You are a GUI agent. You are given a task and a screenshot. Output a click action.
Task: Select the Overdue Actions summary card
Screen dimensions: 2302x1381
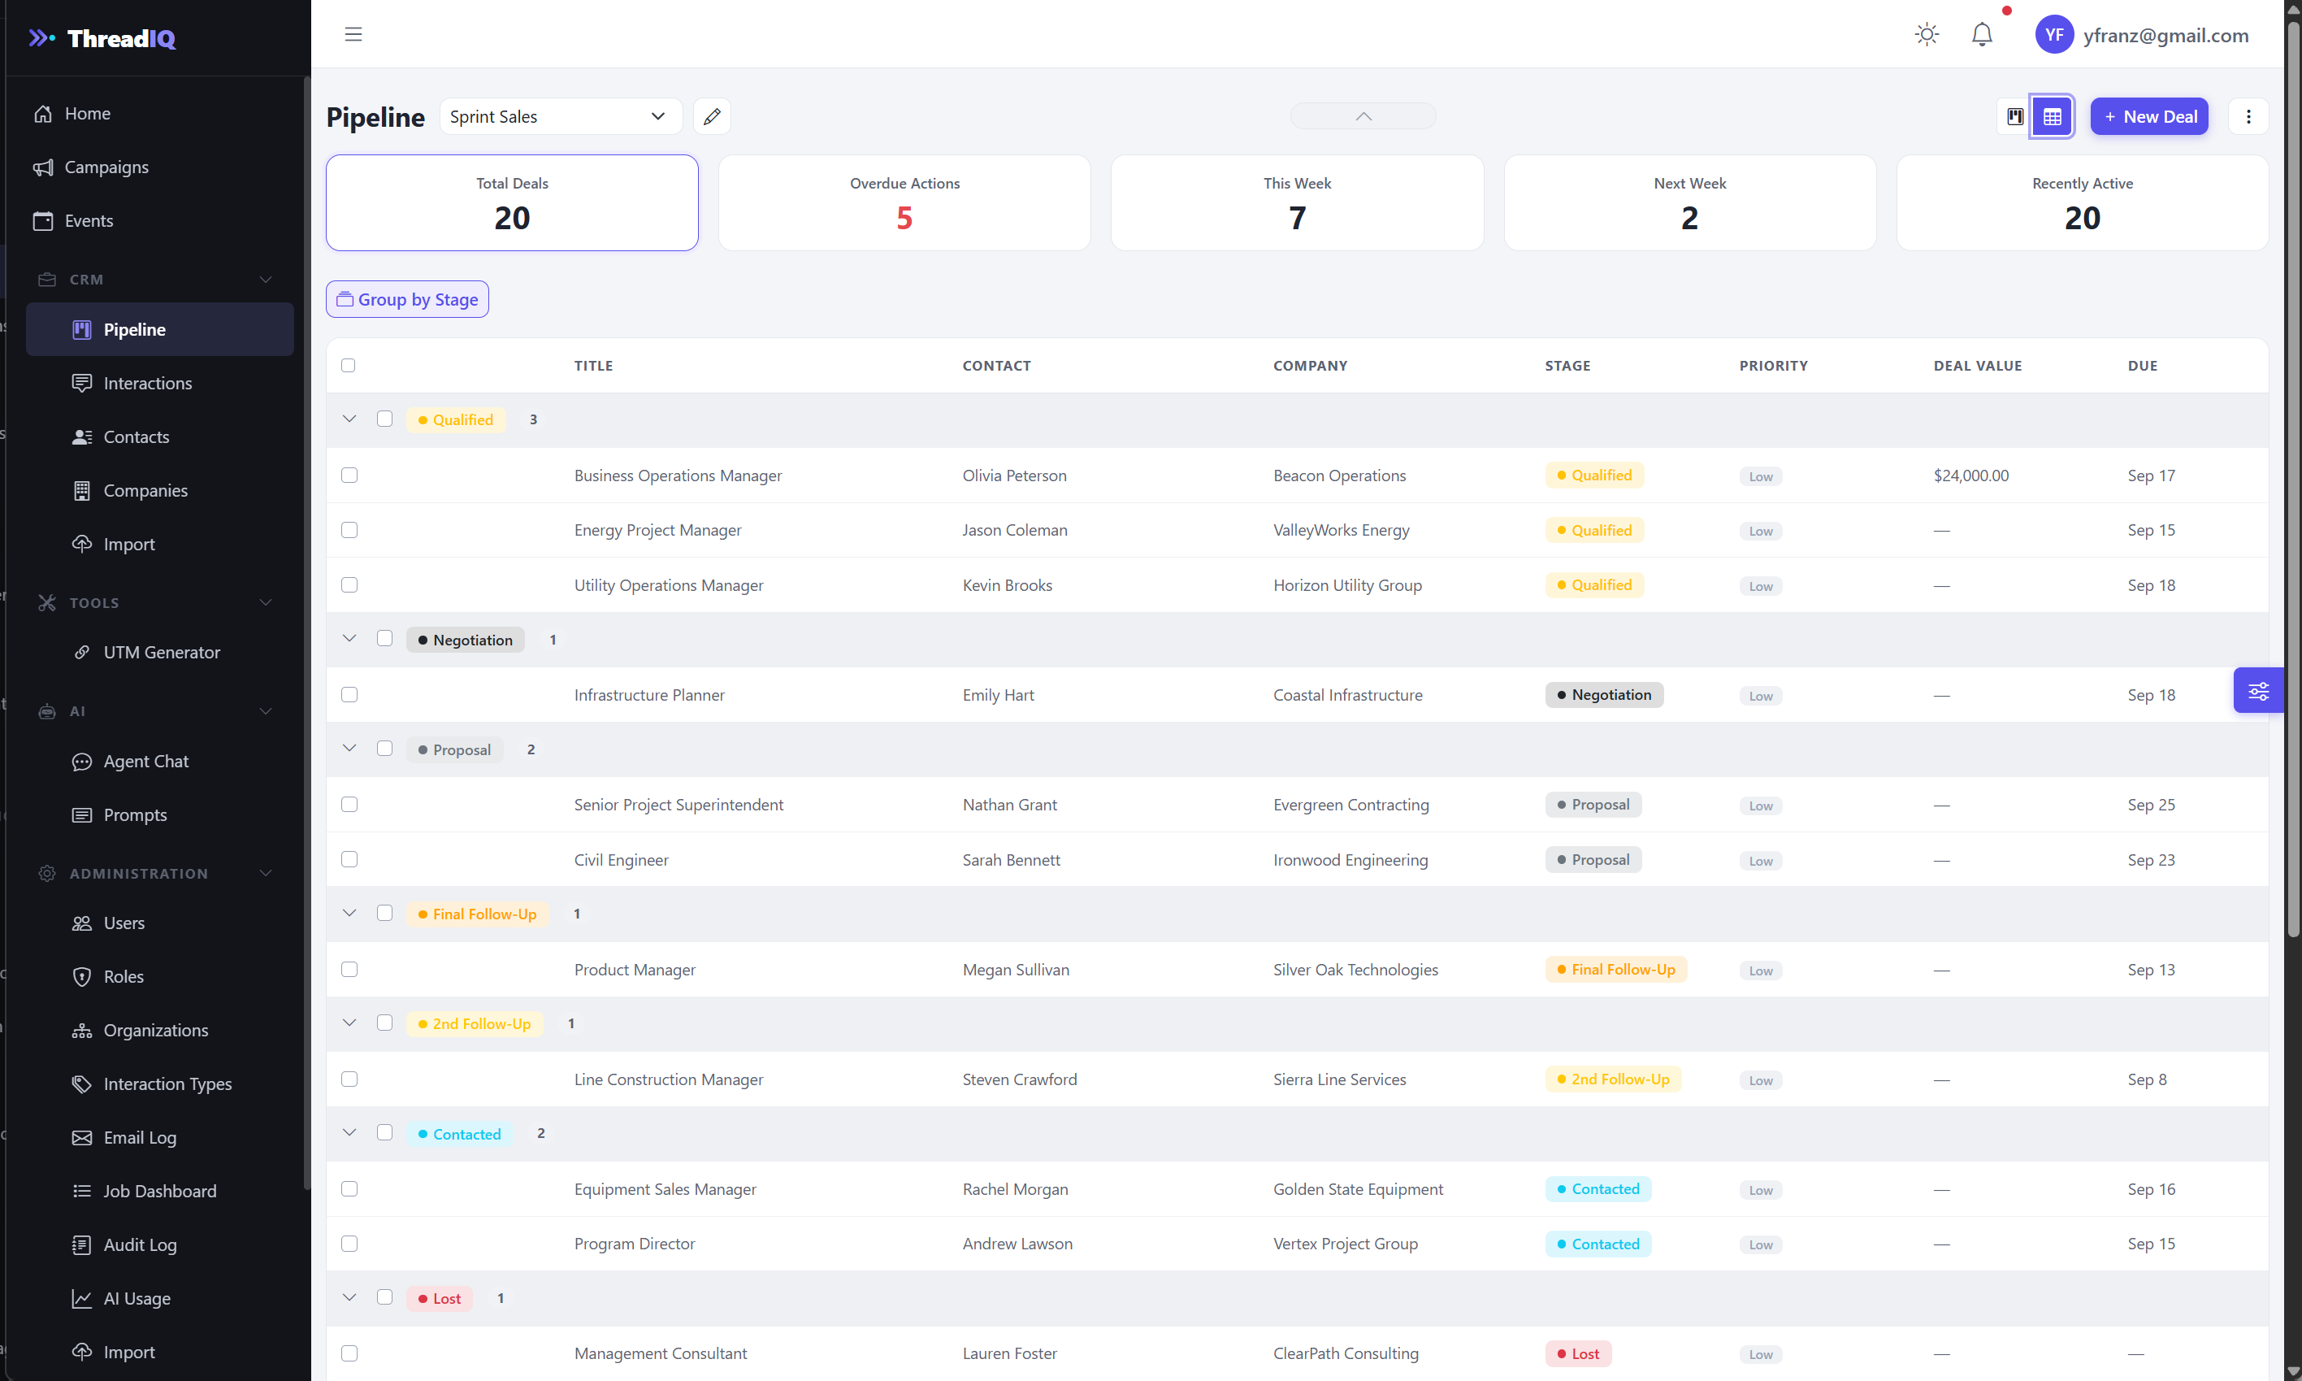pyautogui.click(x=905, y=202)
